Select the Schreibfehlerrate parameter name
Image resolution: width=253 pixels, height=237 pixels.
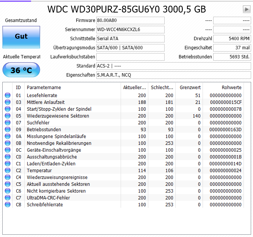(x=45, y=205)
